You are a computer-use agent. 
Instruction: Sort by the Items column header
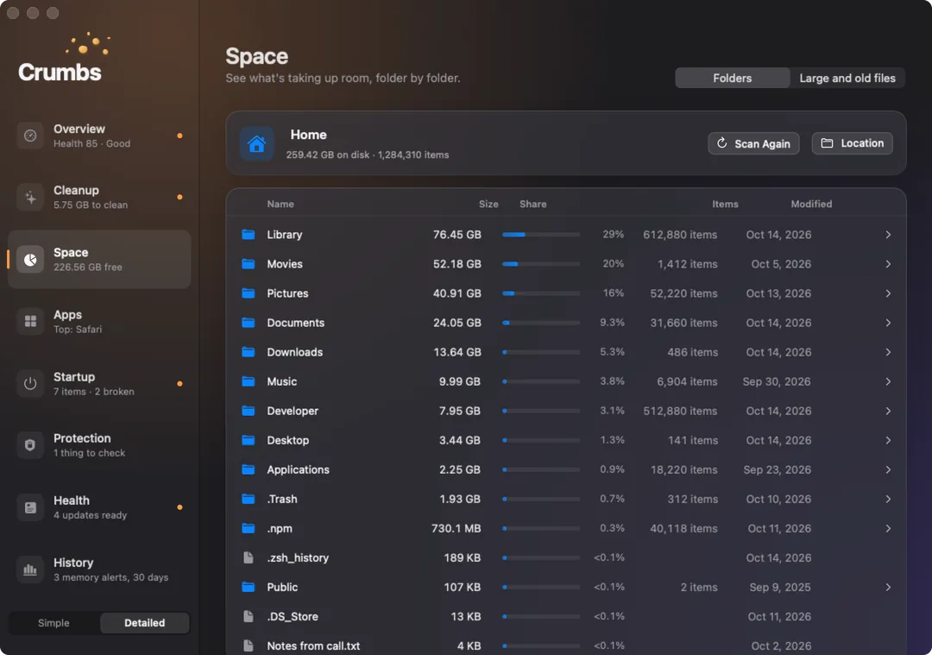[x=725, y=204]
